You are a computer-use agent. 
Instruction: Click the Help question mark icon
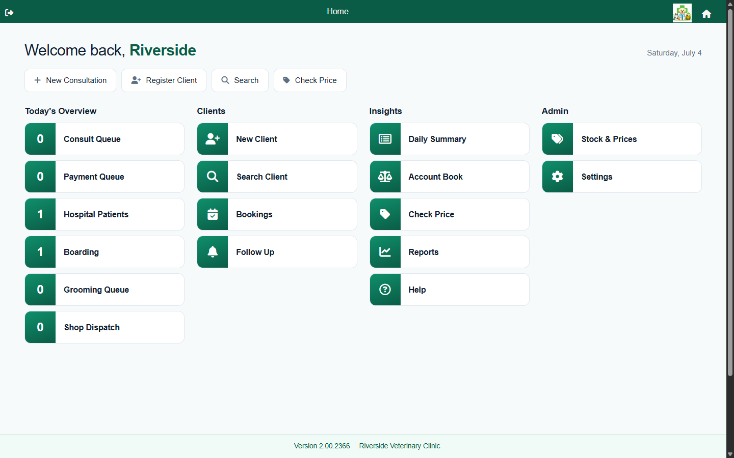[385, 290]
